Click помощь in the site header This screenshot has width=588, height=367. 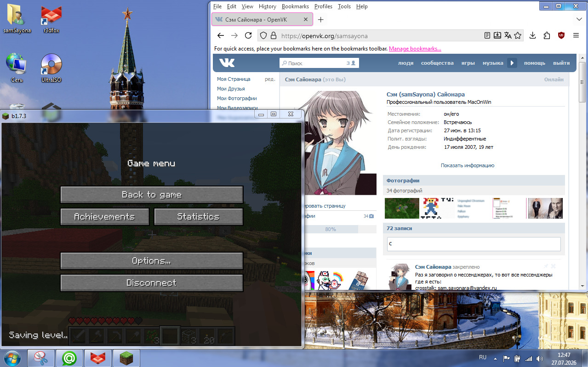pyautogui.click(x=535, y=63)
